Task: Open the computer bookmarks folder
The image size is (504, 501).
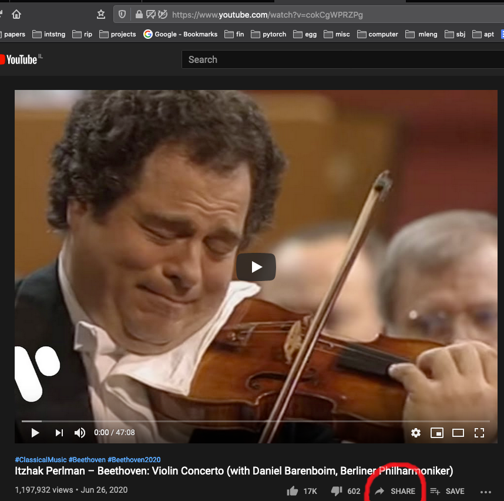Action: pyautogui.click(x=378, y=34)
